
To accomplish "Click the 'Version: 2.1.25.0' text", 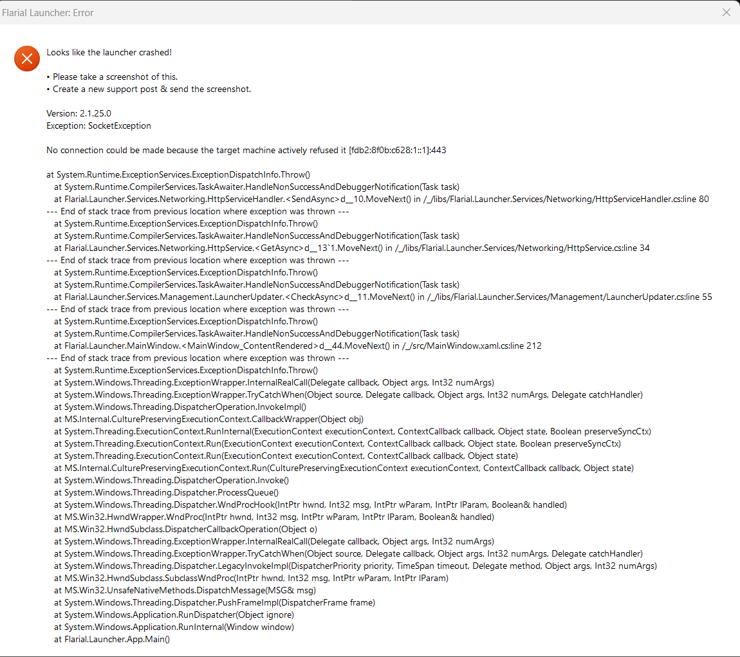I will click(x=79, y=113).
